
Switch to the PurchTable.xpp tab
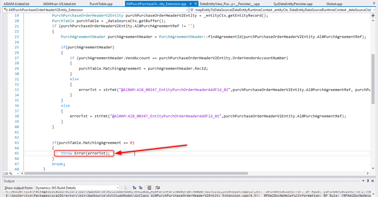coord(101,4)
